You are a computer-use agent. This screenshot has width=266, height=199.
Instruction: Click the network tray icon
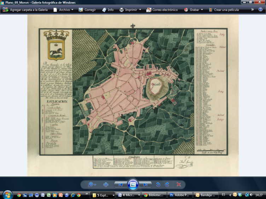(247, 195)
